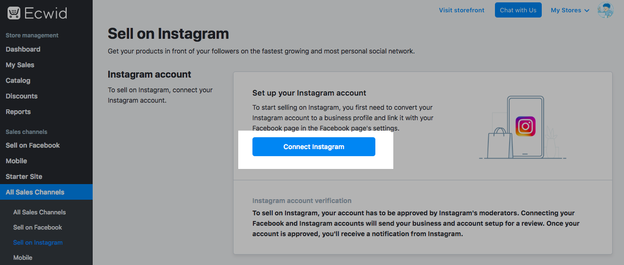Click the Instagram logo illustration
This screenshot has height=265, width=624.
click(525, 127)
